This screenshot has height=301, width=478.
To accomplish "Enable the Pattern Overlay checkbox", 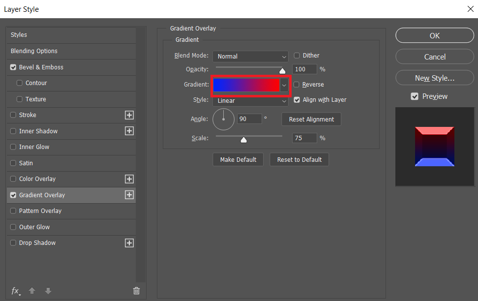I will pos(13,211).
